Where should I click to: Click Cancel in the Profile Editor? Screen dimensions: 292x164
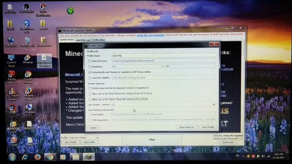[x=93, y=128]
